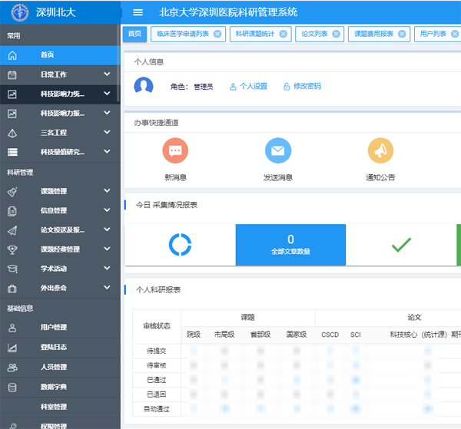Open the notice announcement (通知公告) megaphone icon
The width and height of the screenshot is (461, 429).
[x=380, y=151]
